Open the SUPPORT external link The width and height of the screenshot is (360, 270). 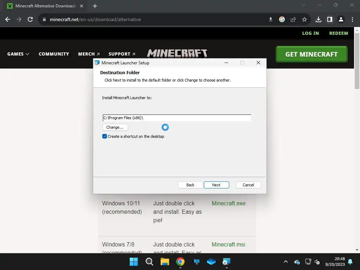(x=122, y=54)
